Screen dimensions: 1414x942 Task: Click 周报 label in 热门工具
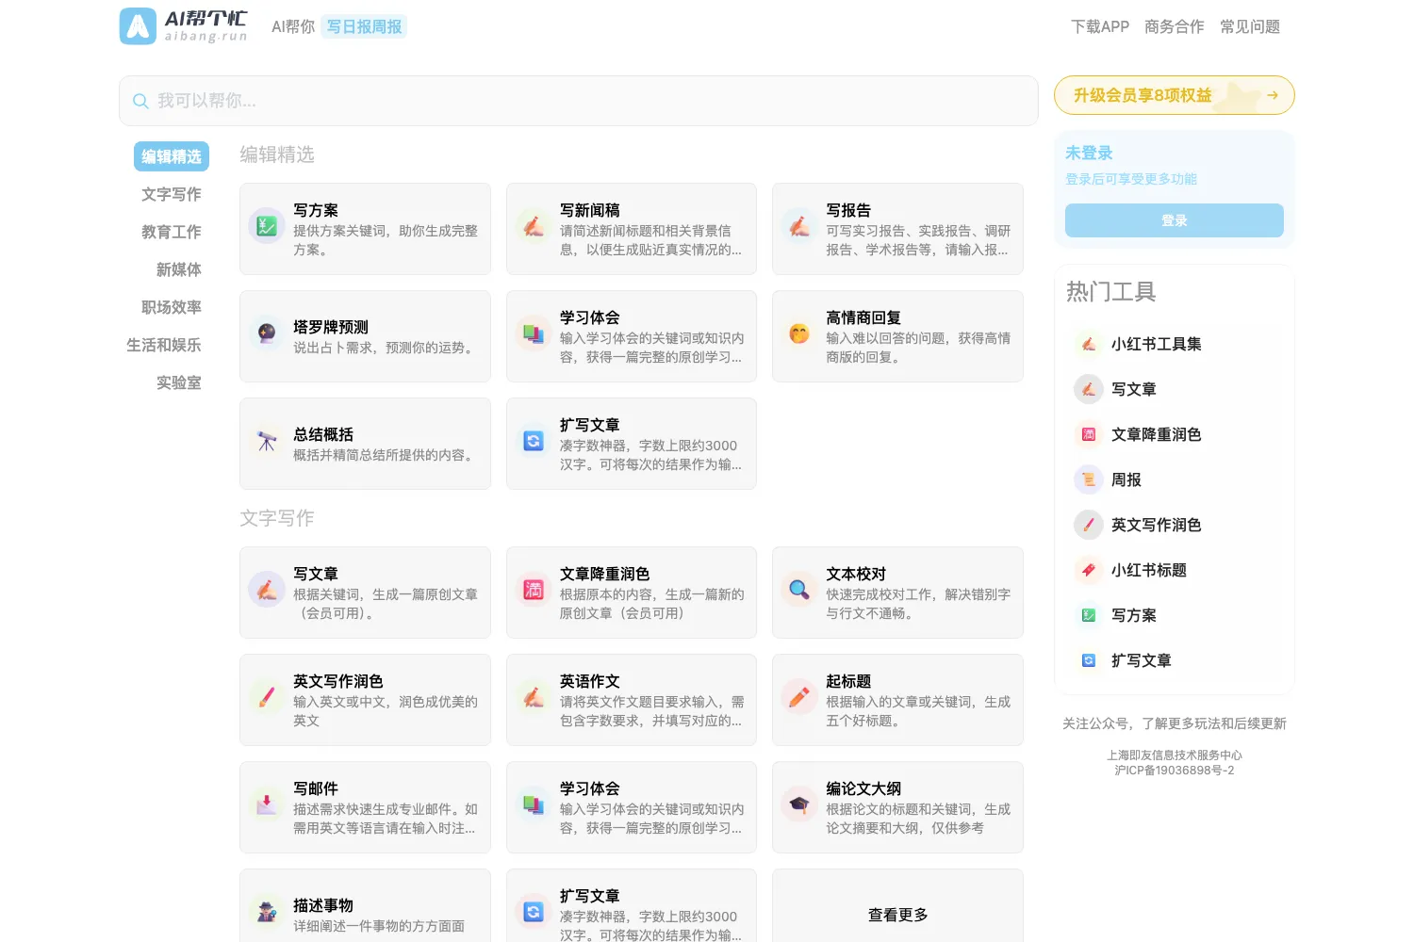(1126, 479)
